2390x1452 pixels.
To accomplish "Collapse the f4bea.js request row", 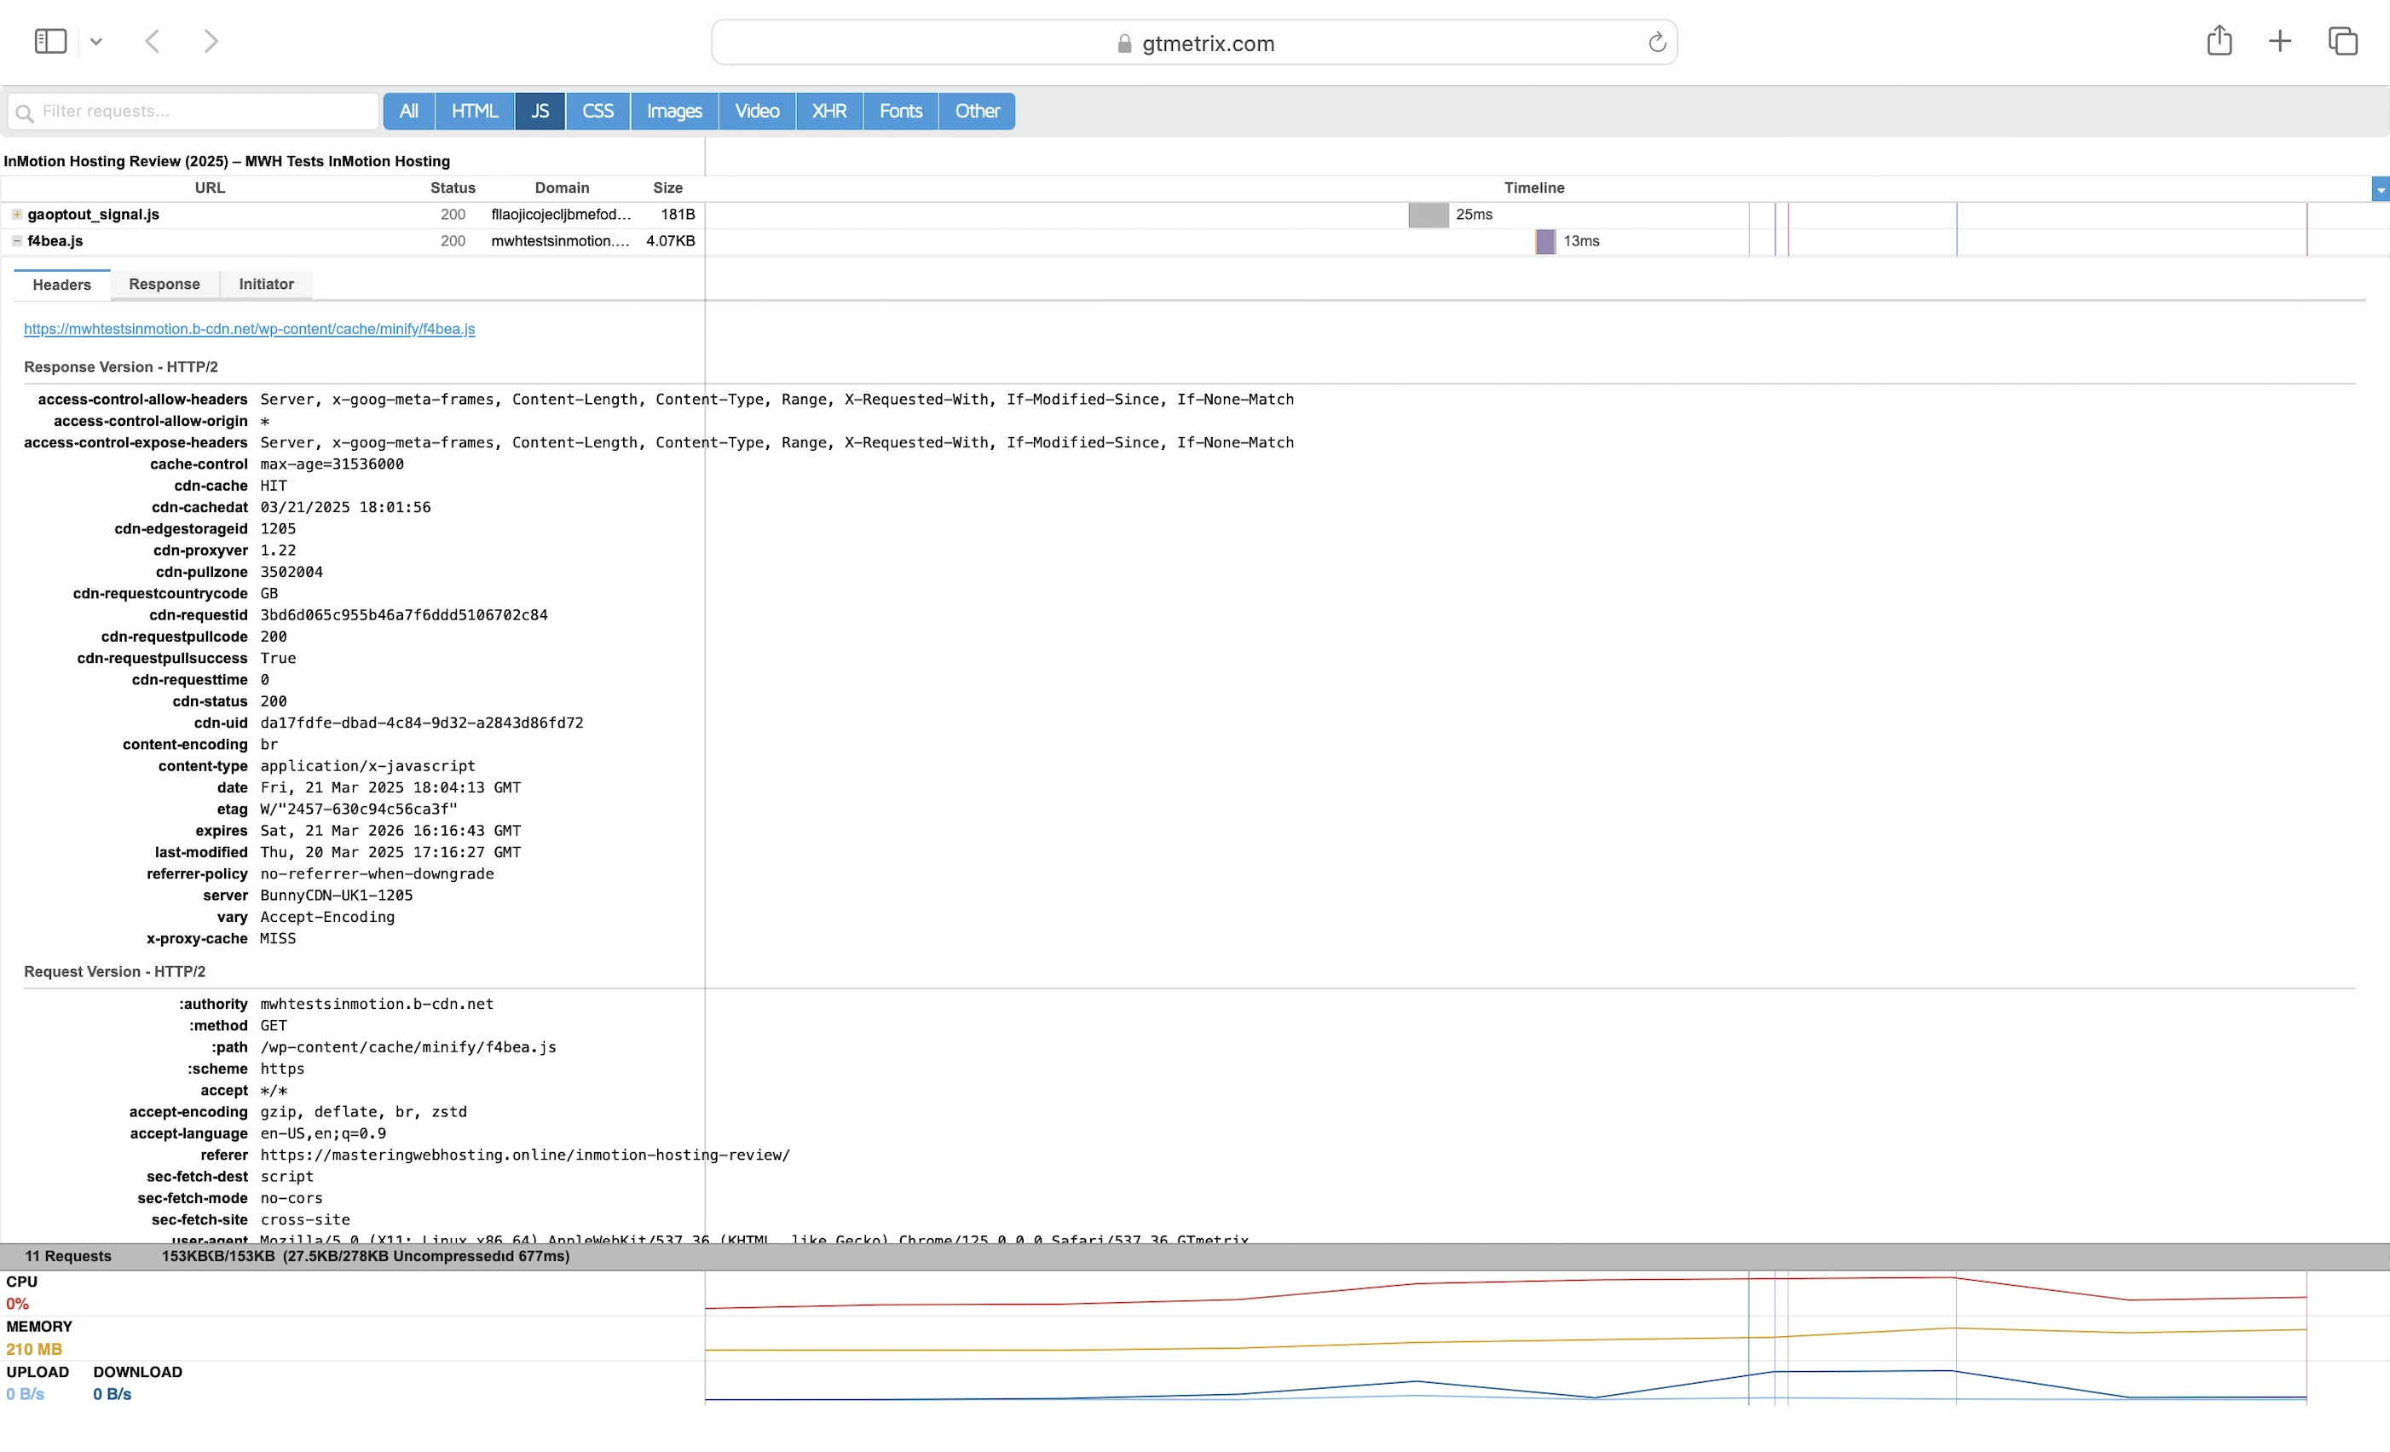I will (16, 240).
